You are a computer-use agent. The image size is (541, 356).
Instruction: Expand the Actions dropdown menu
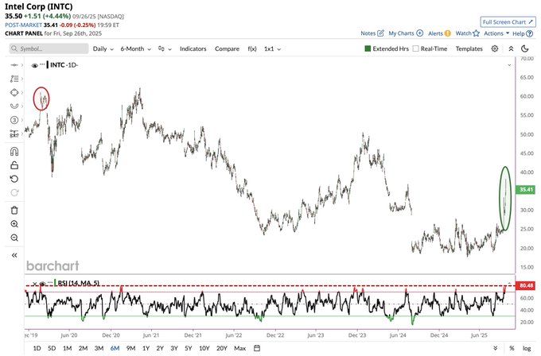496,33
